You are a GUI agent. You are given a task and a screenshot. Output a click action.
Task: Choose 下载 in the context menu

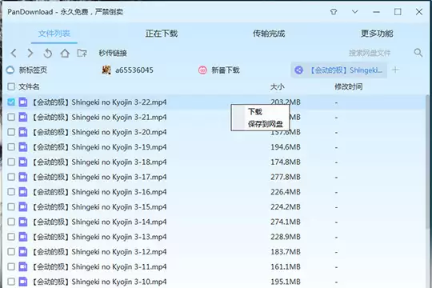[x=255, y=112]
